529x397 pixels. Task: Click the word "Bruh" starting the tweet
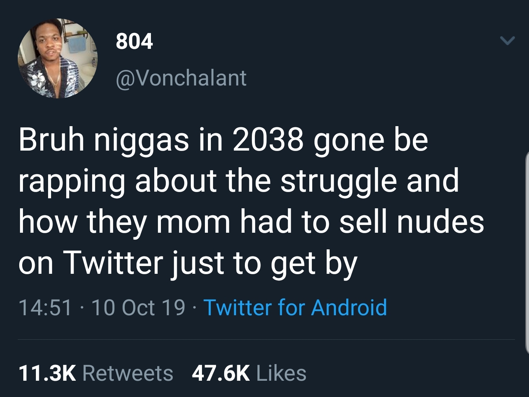[x=51, y=140]
